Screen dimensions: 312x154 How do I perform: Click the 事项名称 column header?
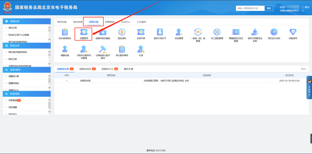tap(111, 75)
